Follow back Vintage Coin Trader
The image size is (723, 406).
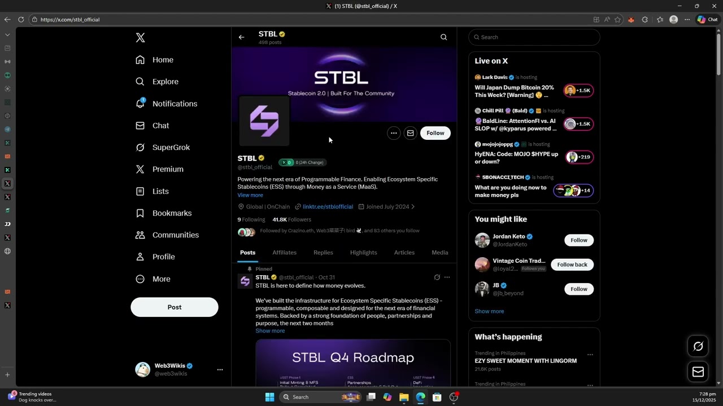pyautogui.click(x=572, y=264)
